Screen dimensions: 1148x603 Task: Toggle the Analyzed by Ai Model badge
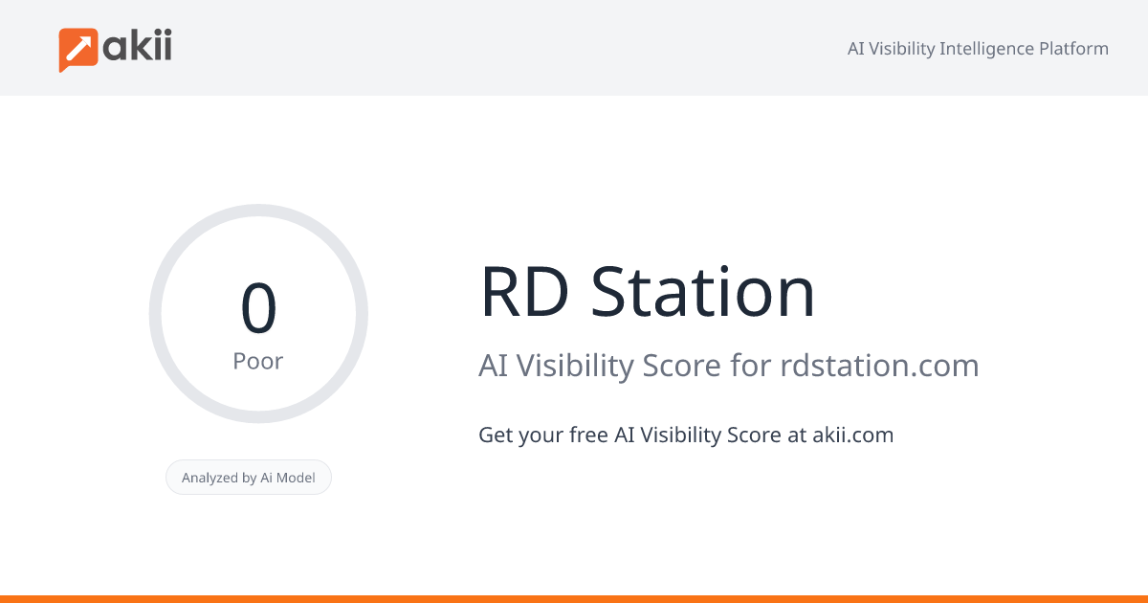[249, 477]
